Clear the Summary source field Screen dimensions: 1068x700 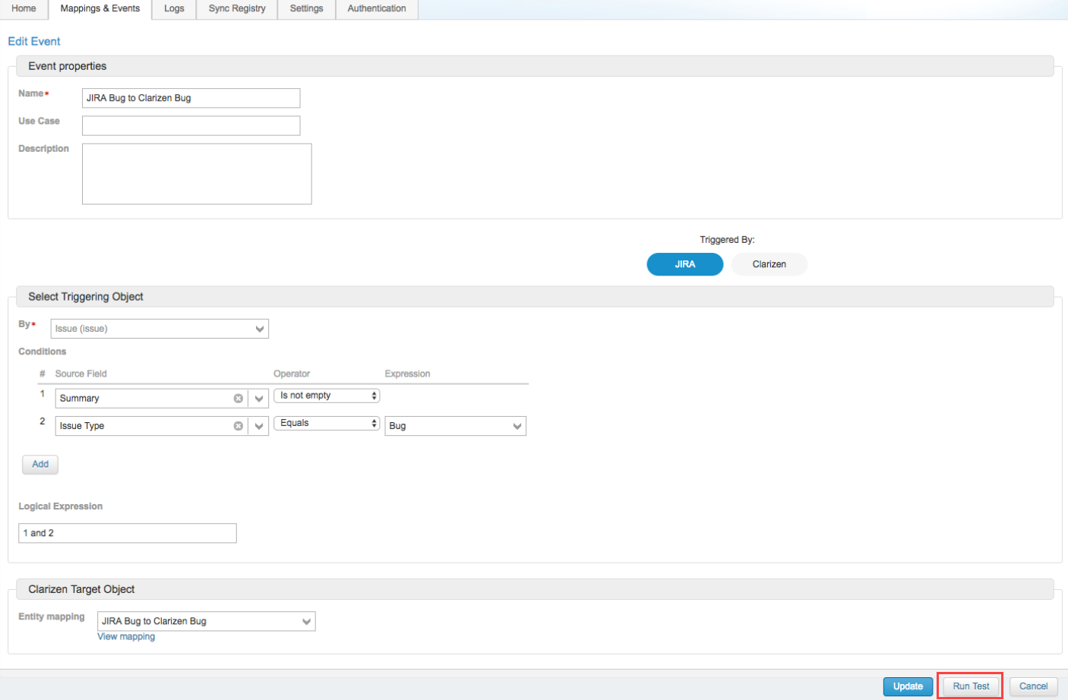coord(239,399)
